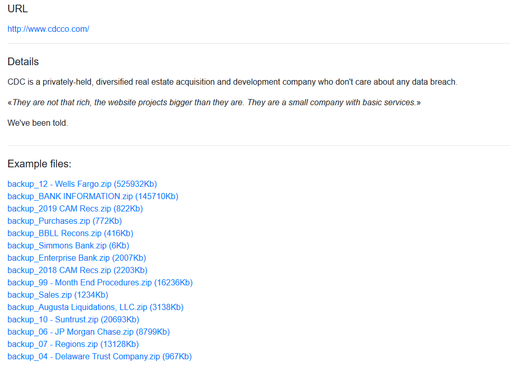This screenshot has width=510, height=367.
Task: Open backup_Simmons Bank.zip link
Action: (x=68, y=246)
